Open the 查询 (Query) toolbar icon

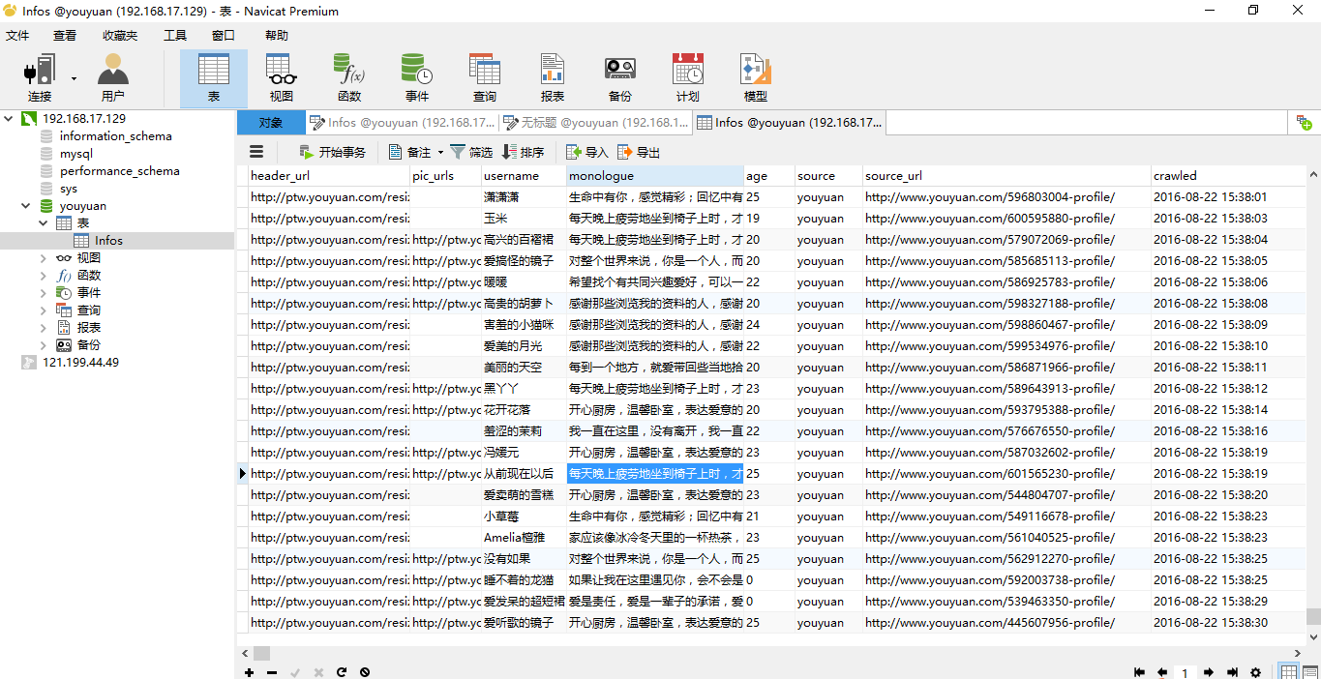(x=484, y=77)
